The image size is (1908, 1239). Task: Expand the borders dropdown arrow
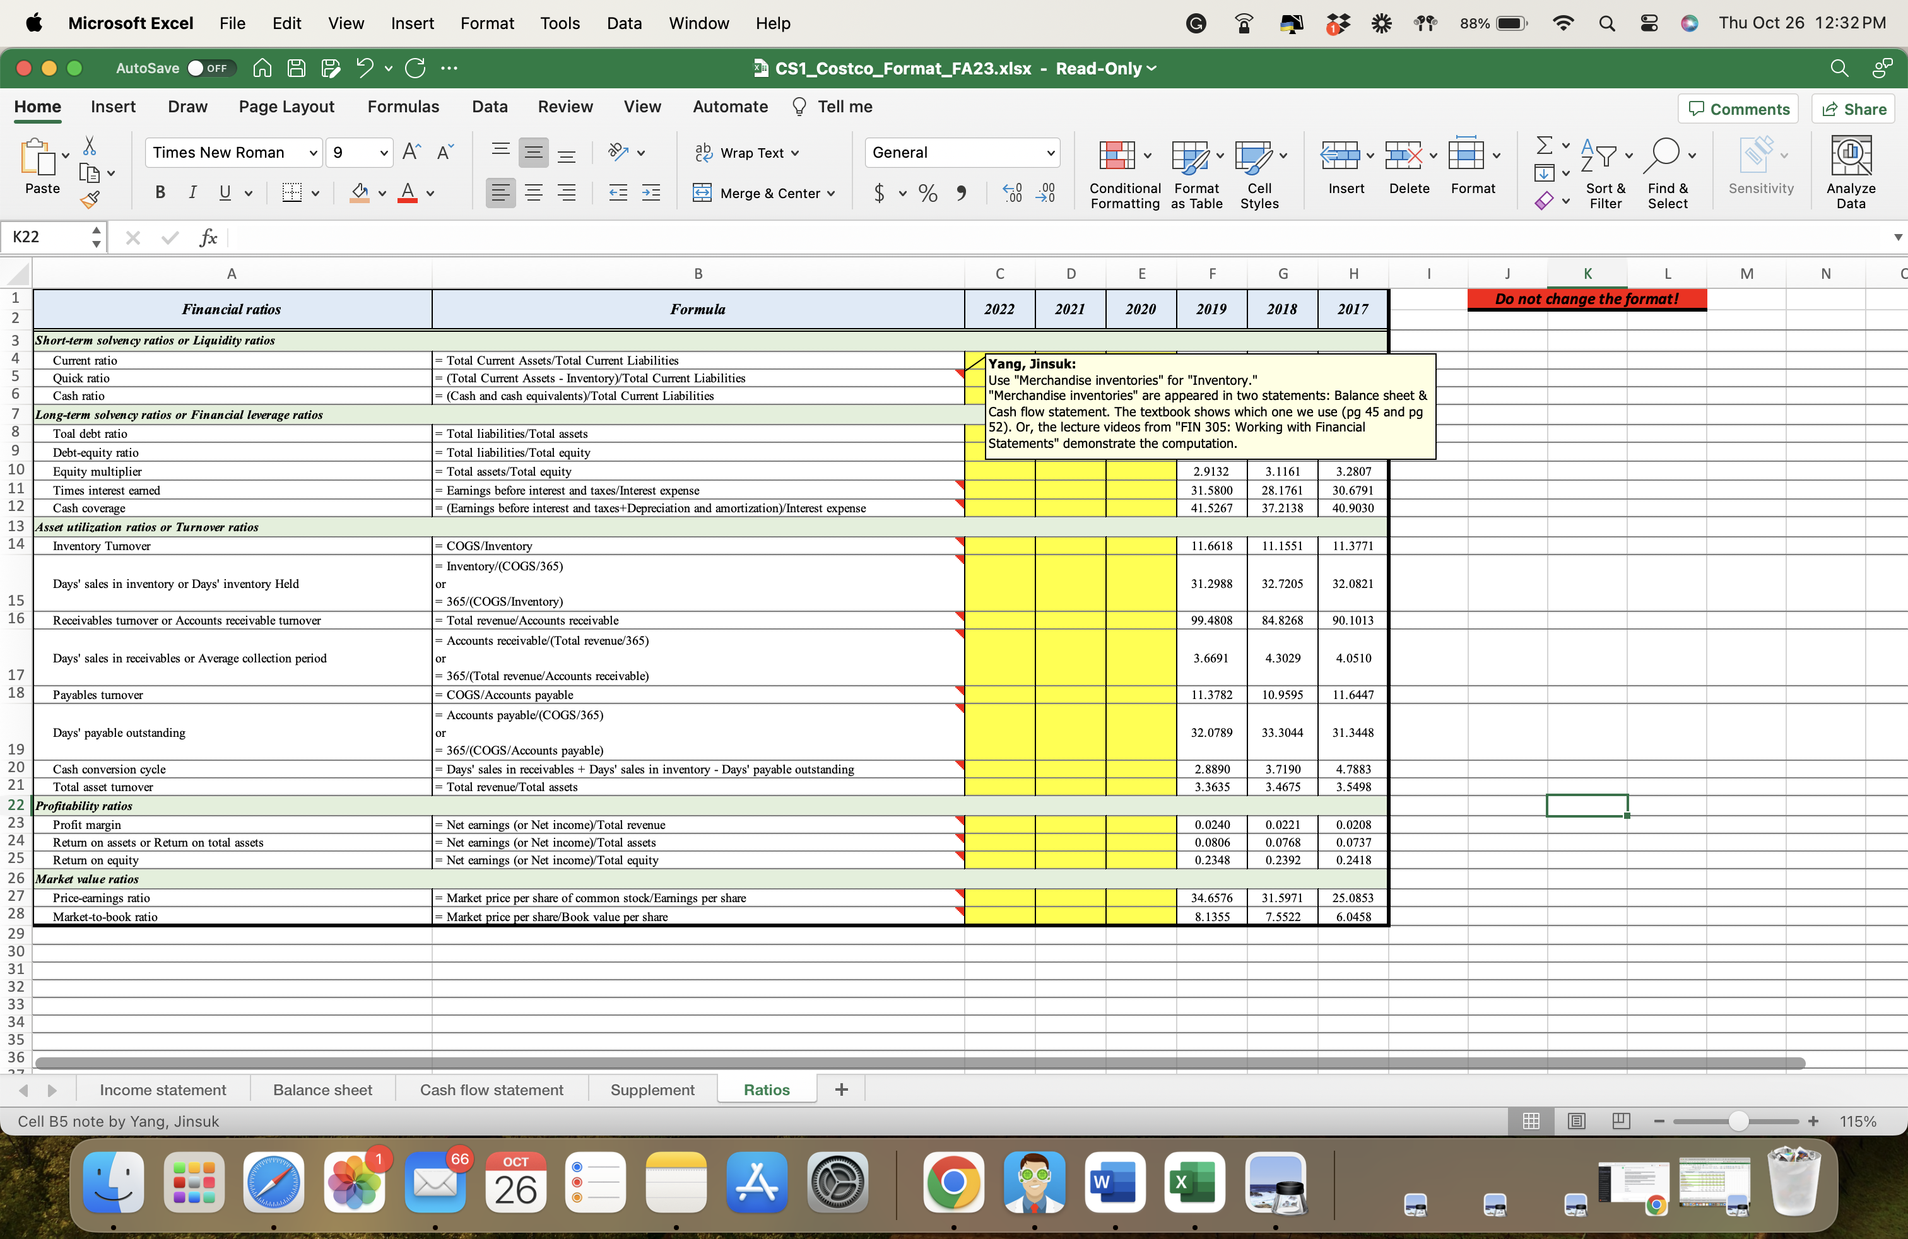316,193
